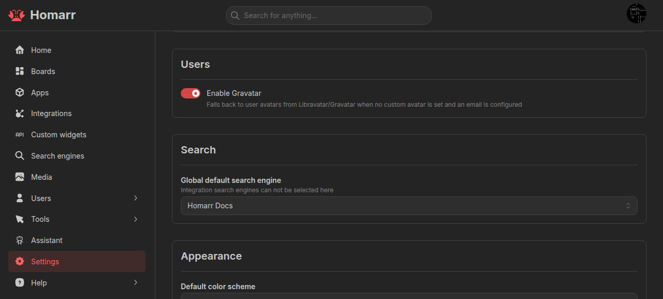This screenshot has height=299, width=663.
Task: Click the Global default search engine label
Action: [231, 180]
